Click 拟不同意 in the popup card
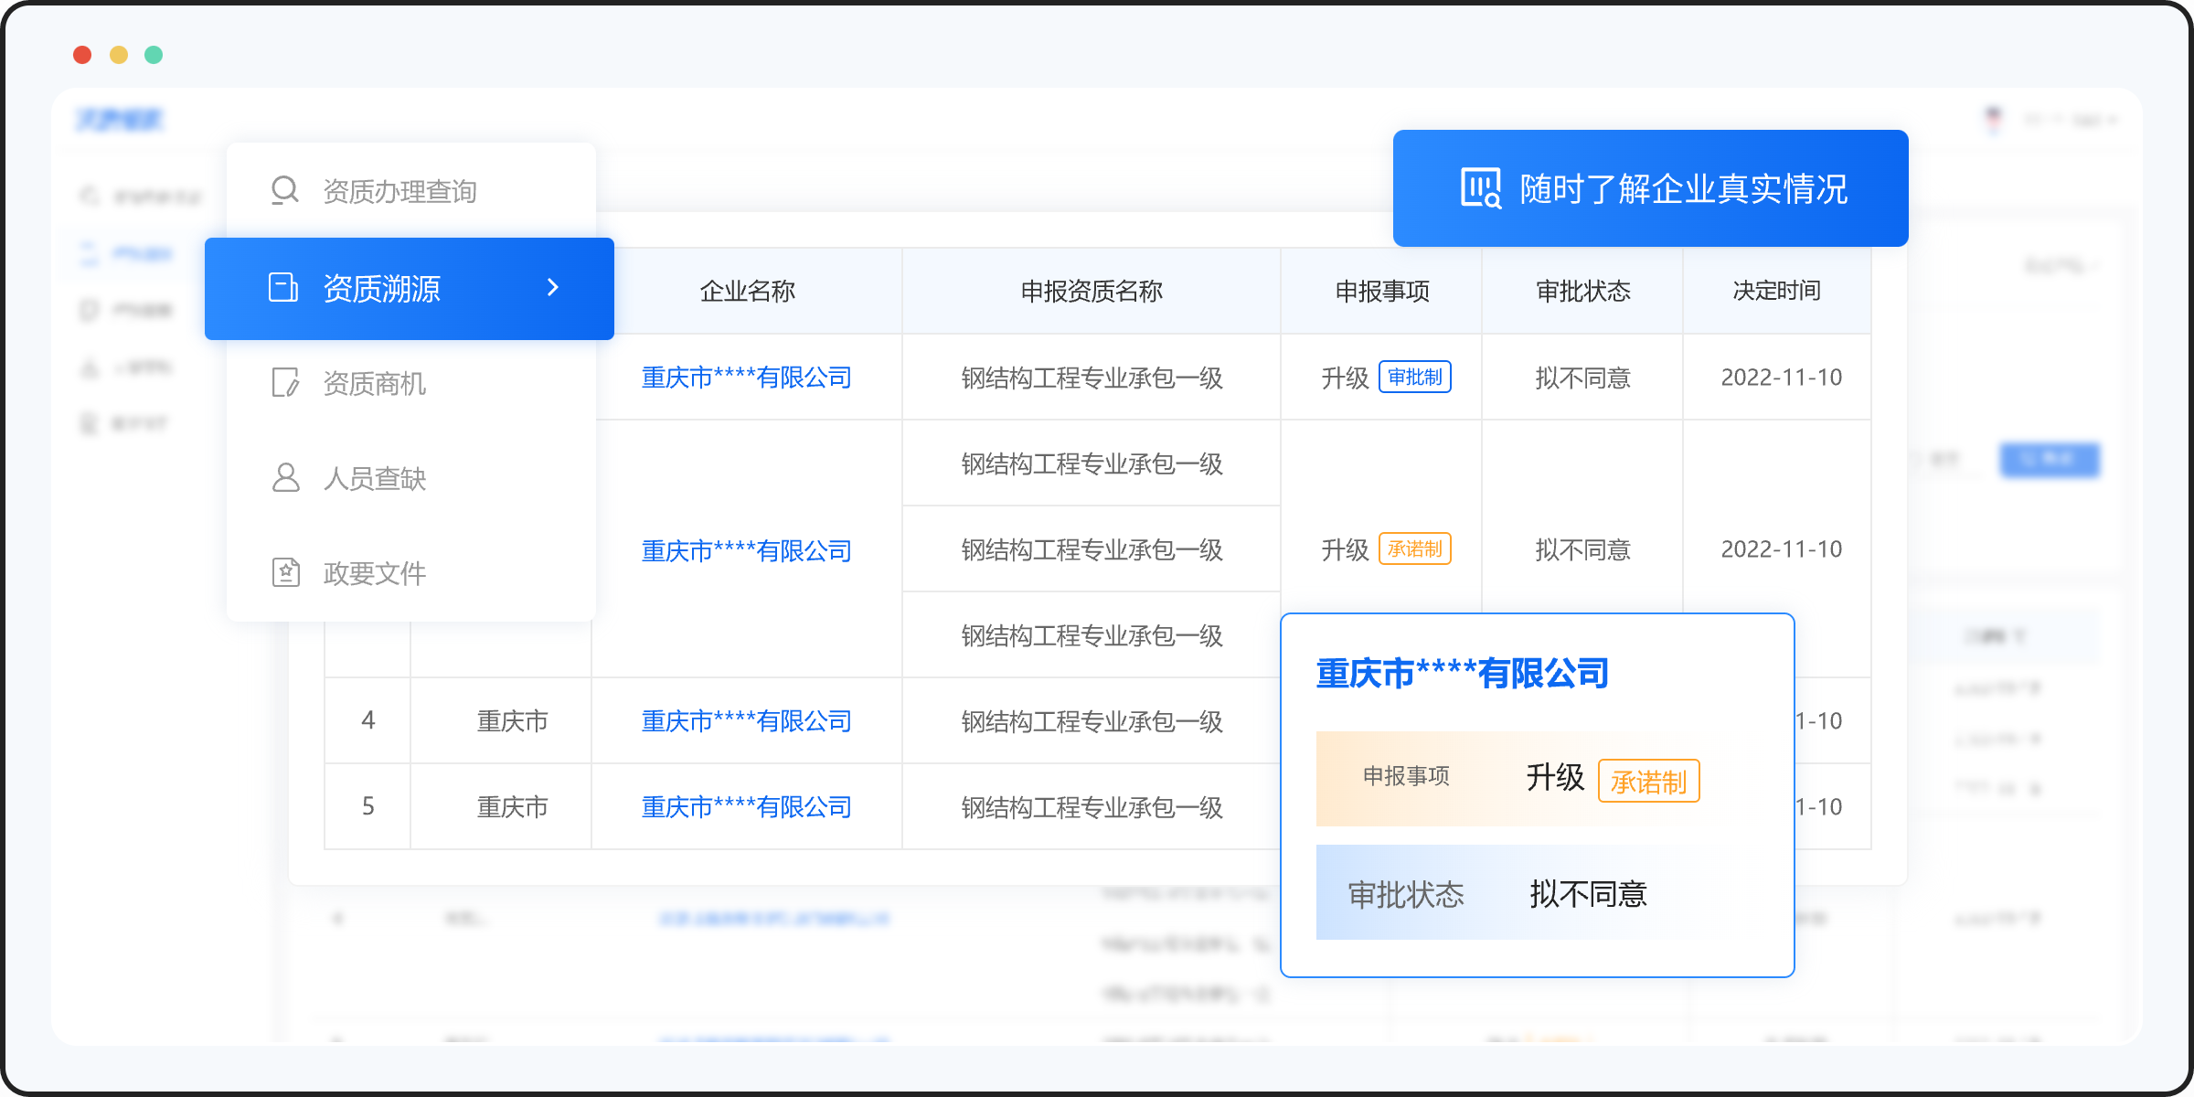 [x=1589, y=893]
